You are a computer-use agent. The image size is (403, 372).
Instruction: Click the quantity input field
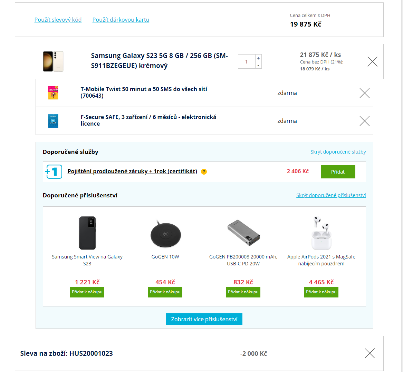247,62
